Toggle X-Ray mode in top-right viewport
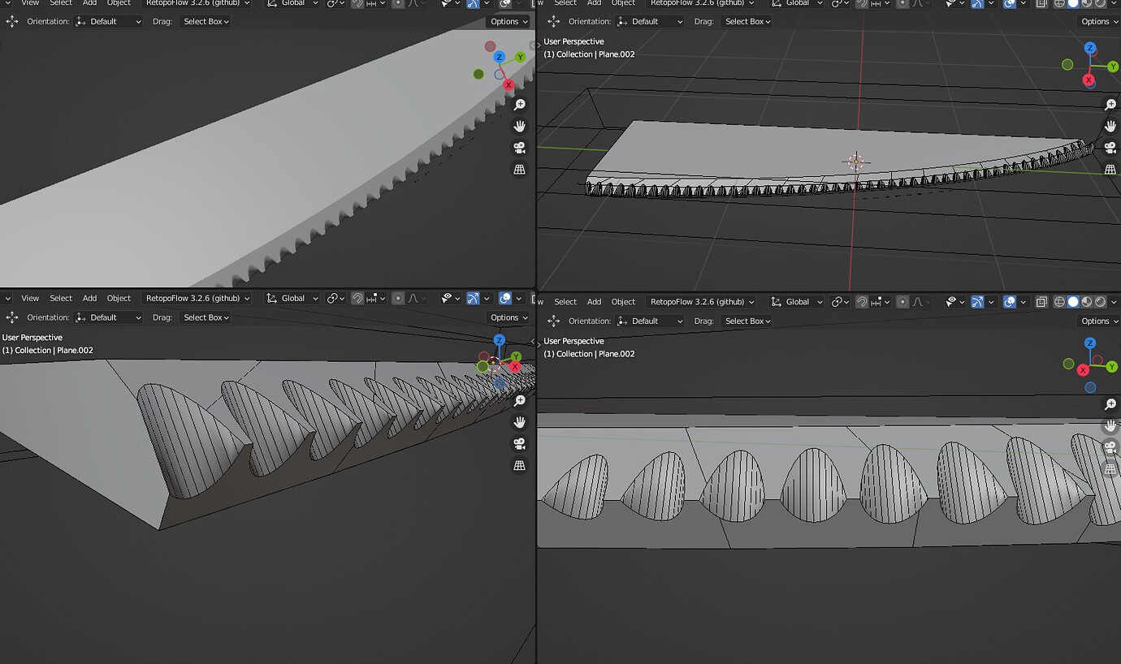 pos(1042,4)
